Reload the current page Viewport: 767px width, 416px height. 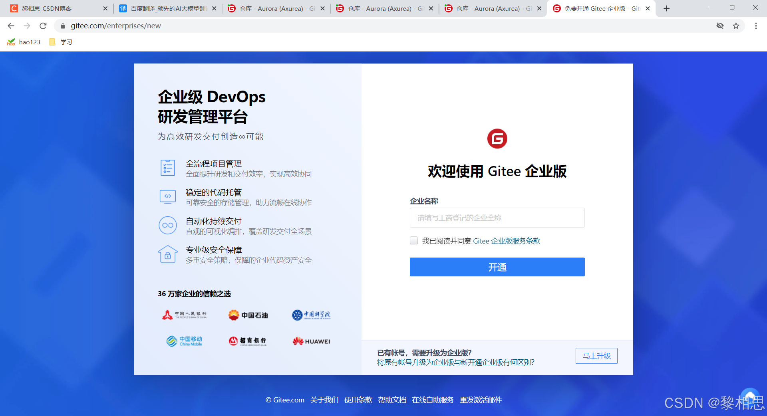(x=43, y=26)
